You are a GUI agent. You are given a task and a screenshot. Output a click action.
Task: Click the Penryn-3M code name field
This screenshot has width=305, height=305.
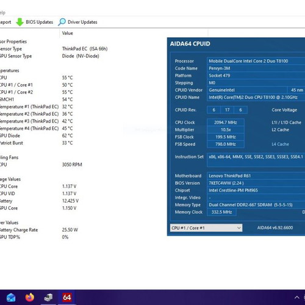pyautogui.click(x=256, y=68)
